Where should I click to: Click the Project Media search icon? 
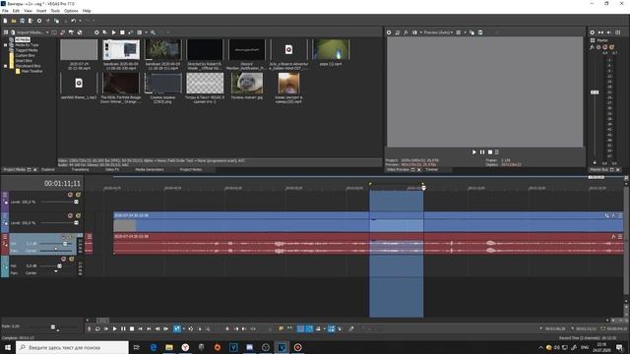(154, 32)
